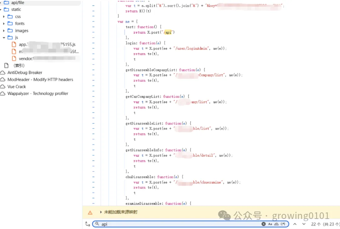Viewport: 340px width, 229px height.
Task: Expand the fonts folder
Action: point(3,23)
